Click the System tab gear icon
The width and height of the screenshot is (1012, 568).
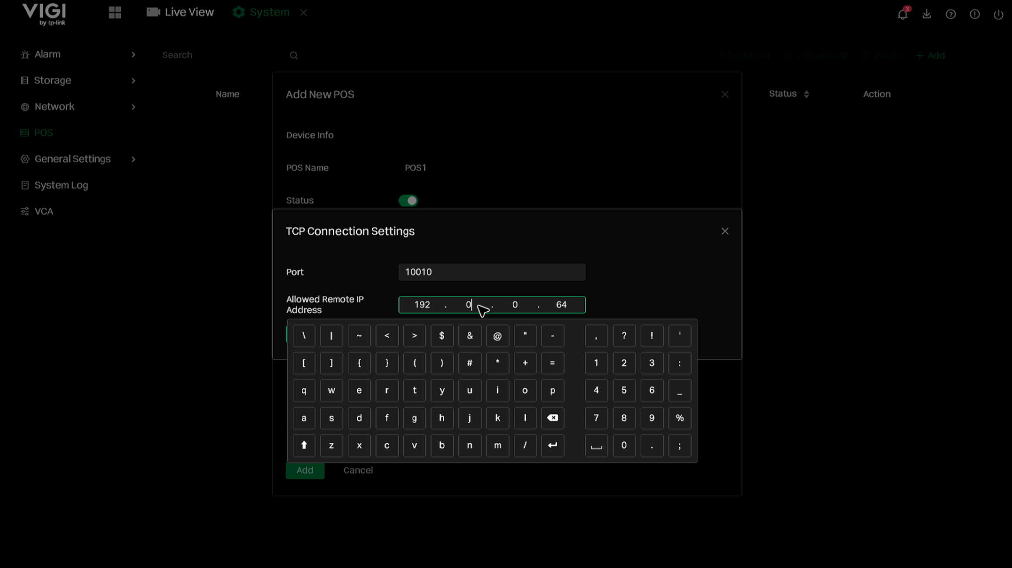click(x=238, y=12)
